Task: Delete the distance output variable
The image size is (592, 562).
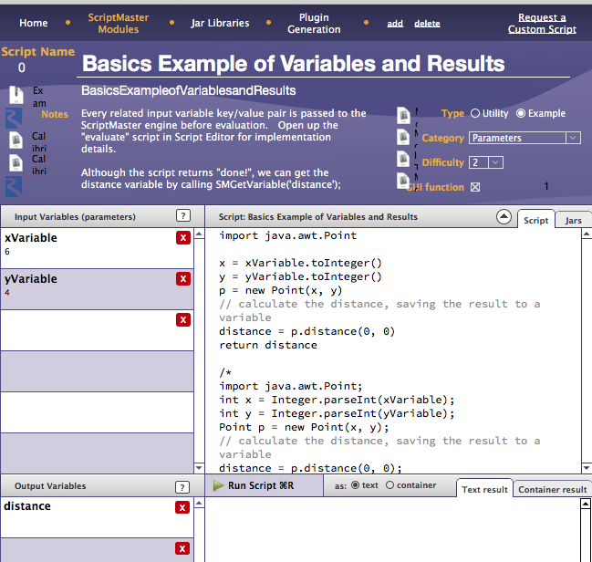Action: [x=182, y=507]
